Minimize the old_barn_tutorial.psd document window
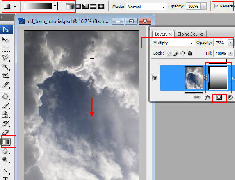Screen dimensions: 235x180 [x=118, y=21]
